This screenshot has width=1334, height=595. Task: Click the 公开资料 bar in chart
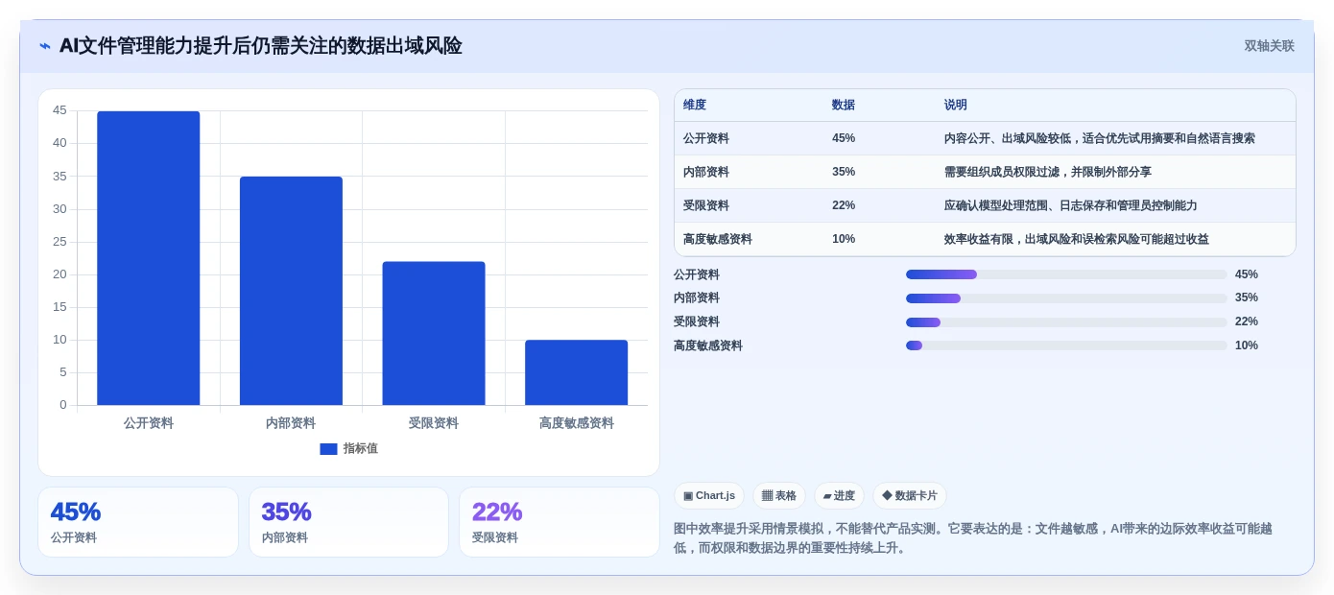coord(149,258)
